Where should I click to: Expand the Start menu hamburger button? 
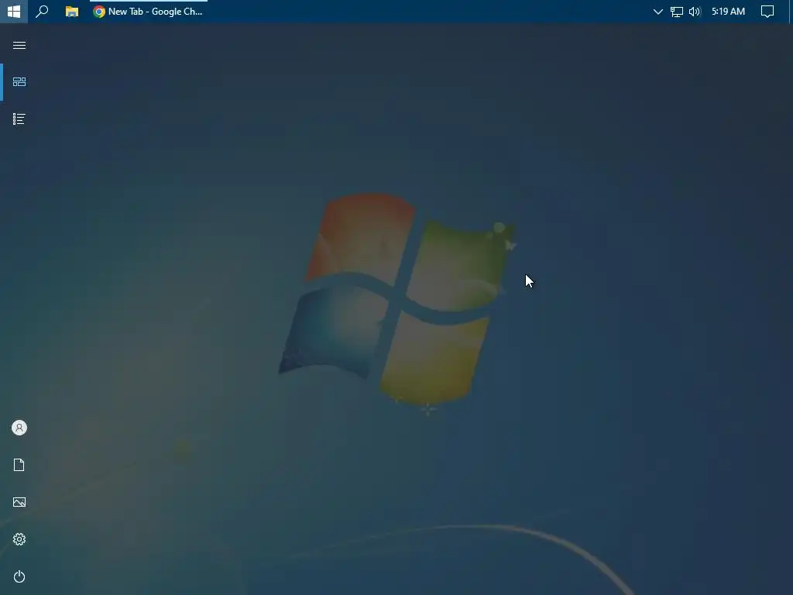click(x=19, y=45)
